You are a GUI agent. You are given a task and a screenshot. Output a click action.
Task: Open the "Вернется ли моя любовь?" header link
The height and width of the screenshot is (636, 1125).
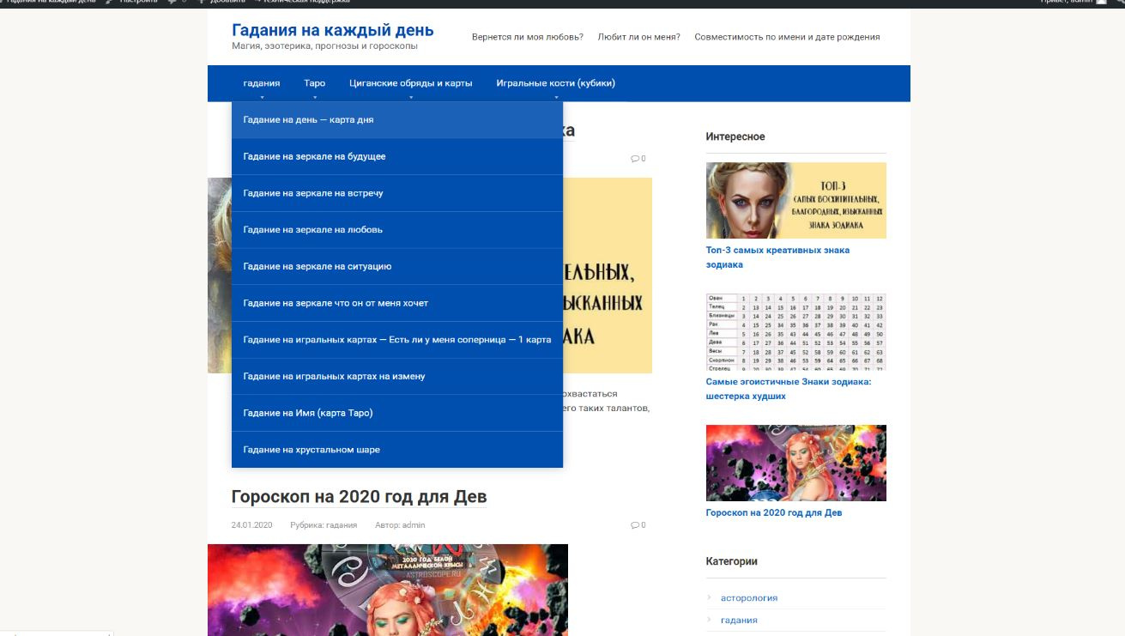tap(528, 37)
